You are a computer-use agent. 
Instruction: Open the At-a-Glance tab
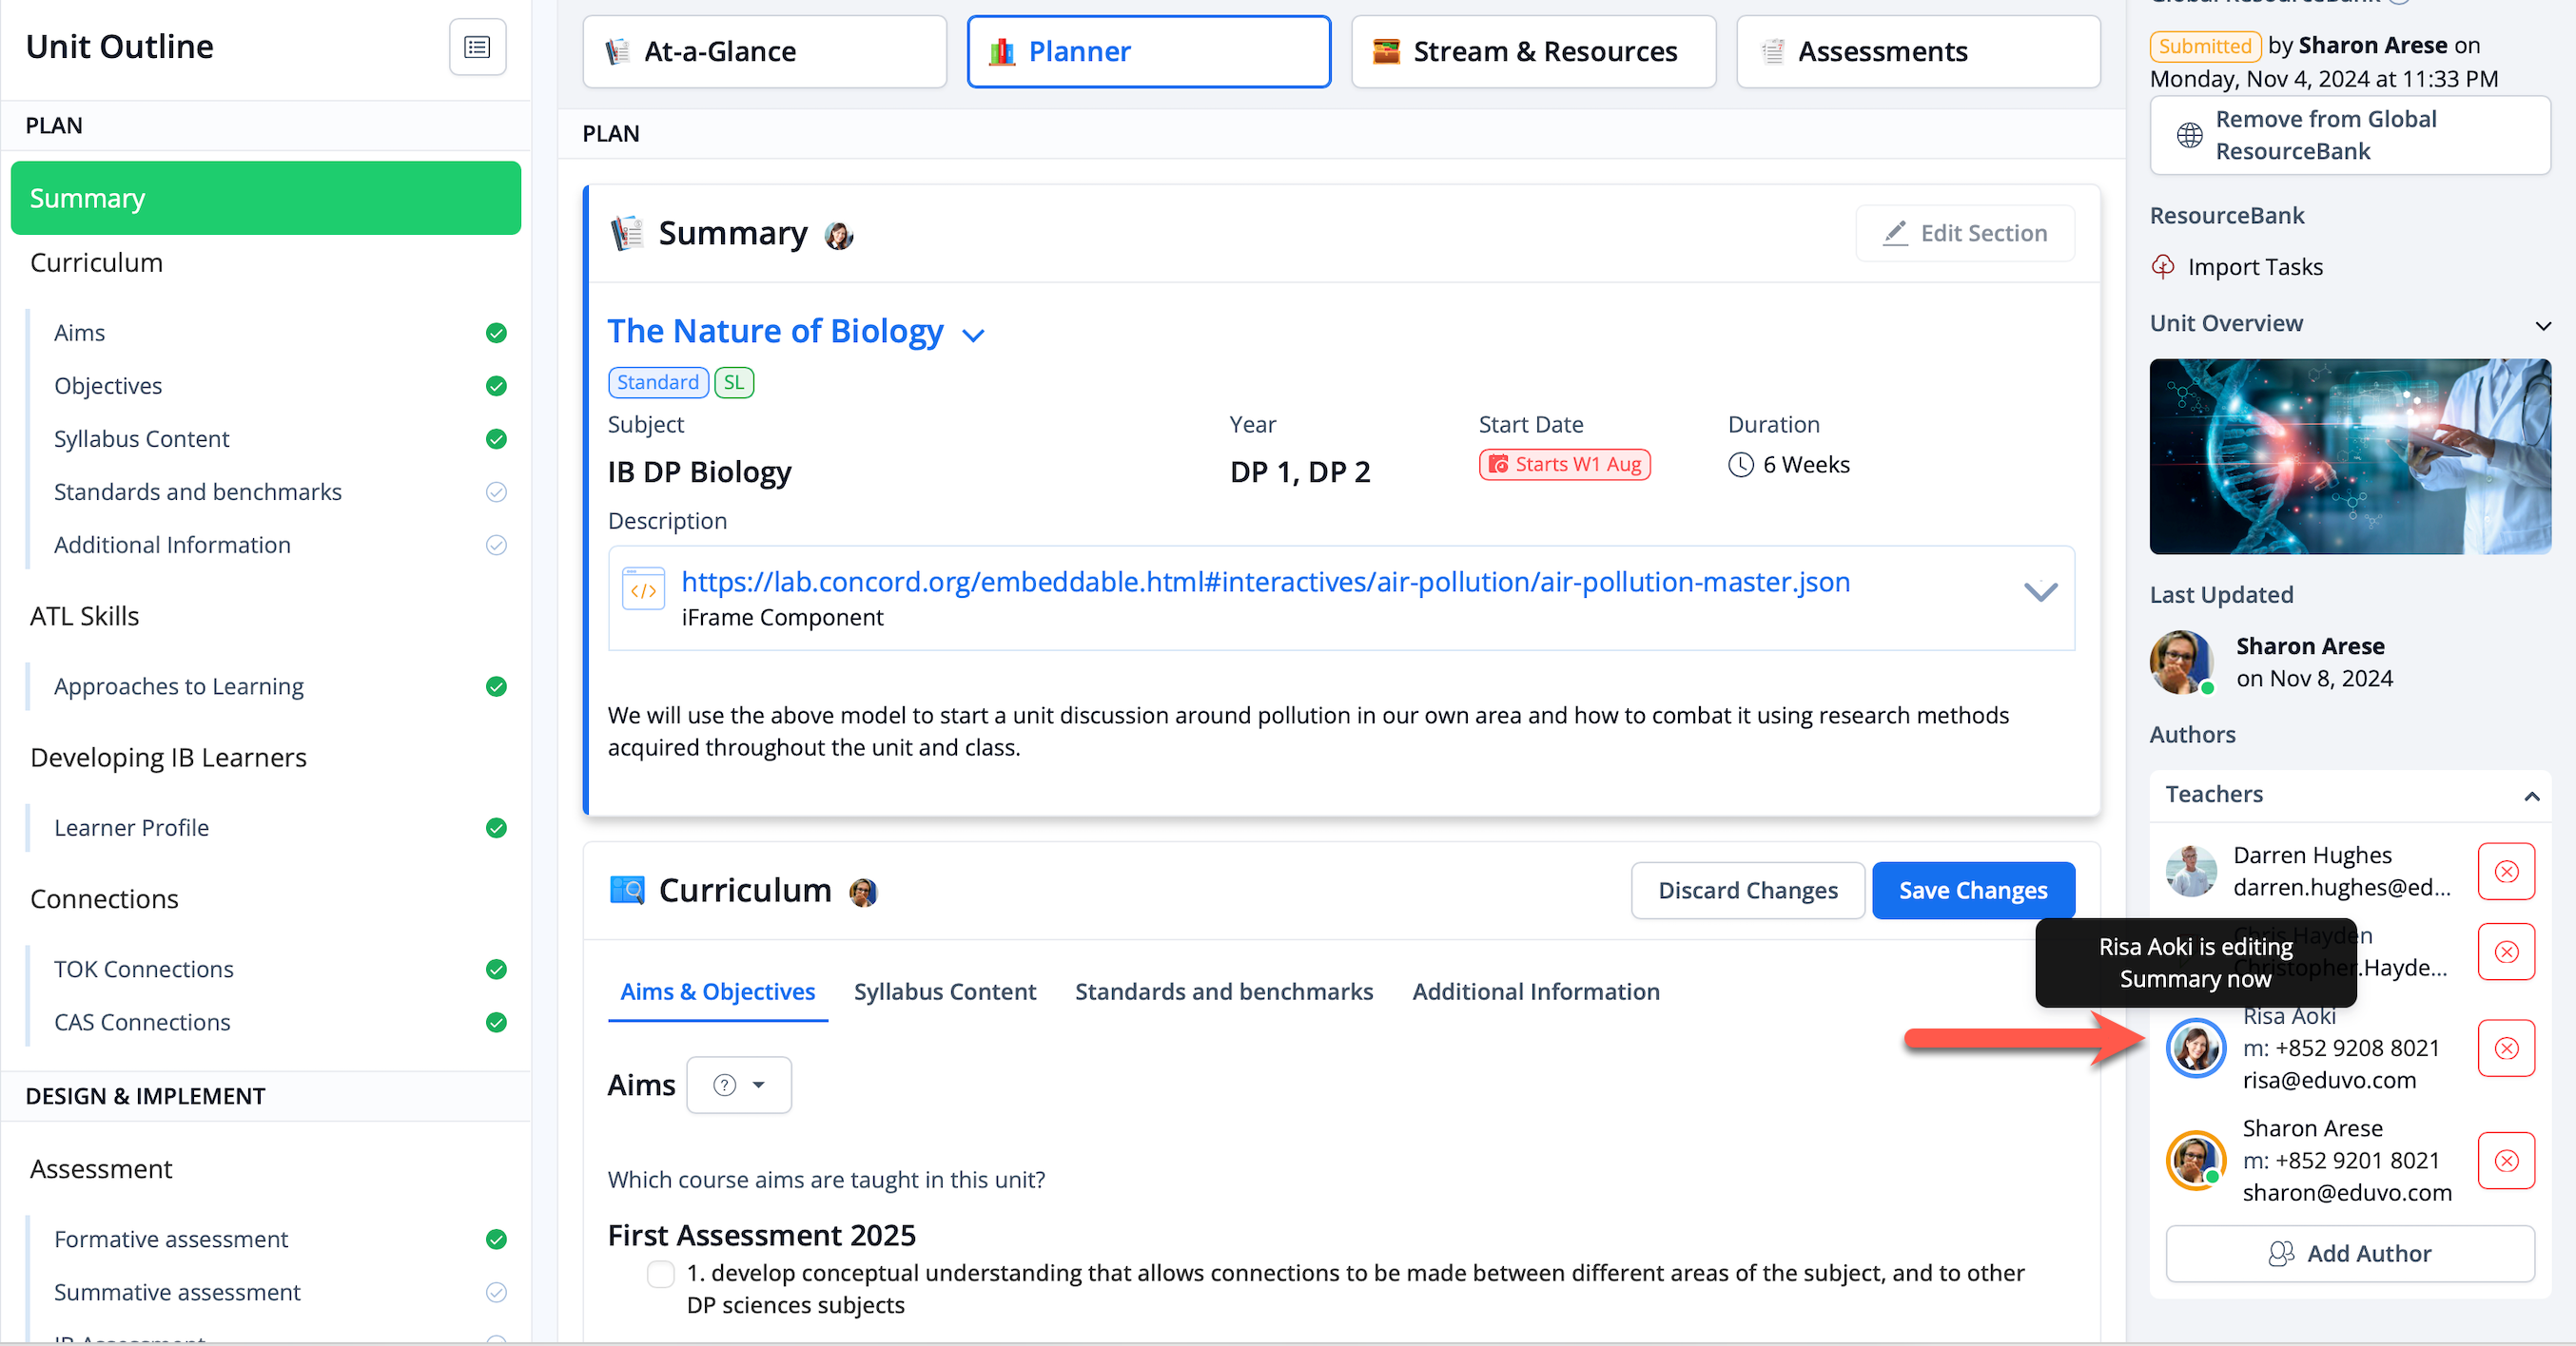(764, 52)
